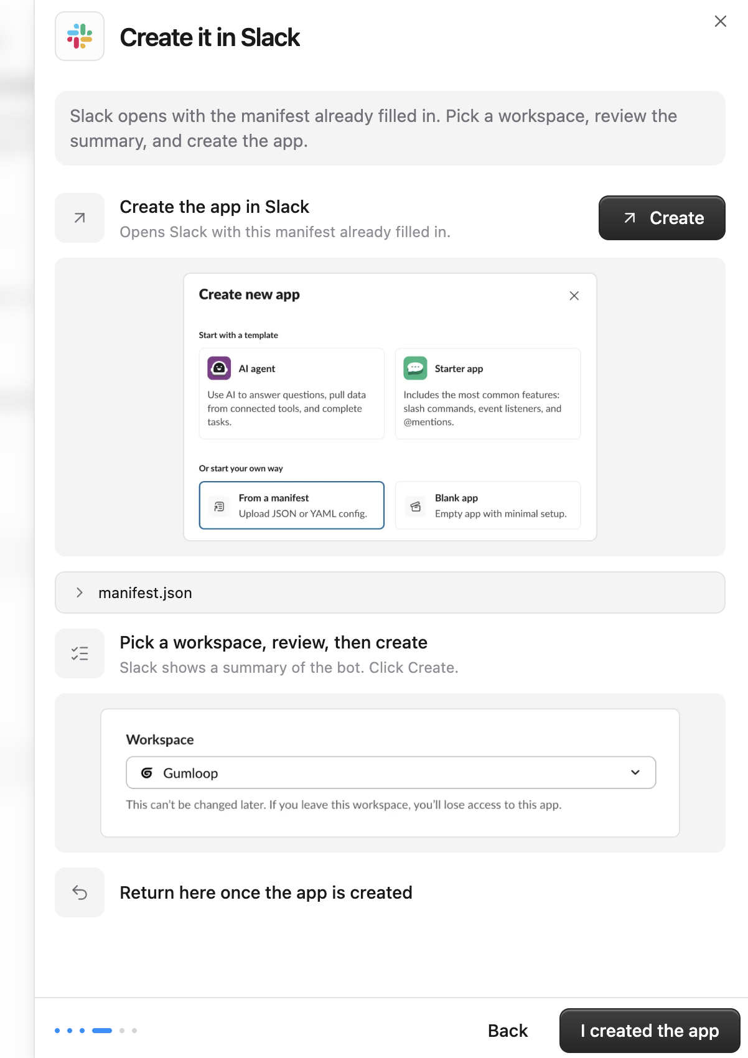Click the Pick a workspace, review heading
The image size is (748, 1058).
click(273, 642)
